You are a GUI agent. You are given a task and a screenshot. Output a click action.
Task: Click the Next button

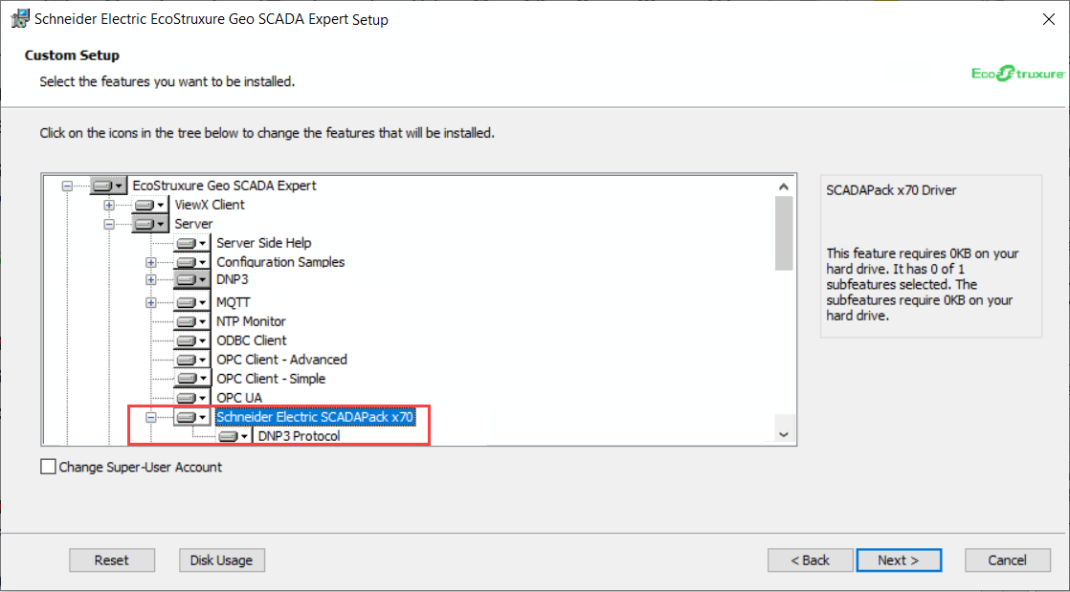(898, 560)
